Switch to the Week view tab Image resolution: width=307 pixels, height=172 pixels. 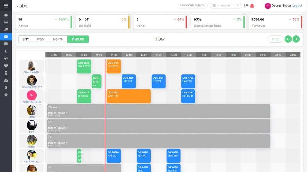coord(41,39)
